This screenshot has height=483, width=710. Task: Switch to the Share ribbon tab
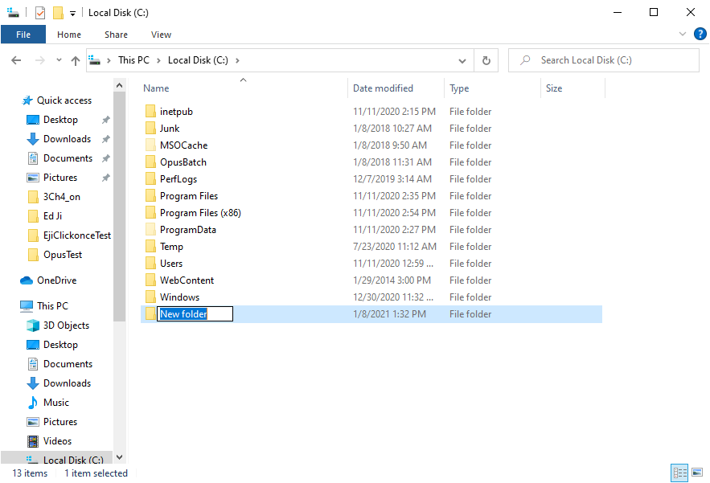tap(116, 35)
